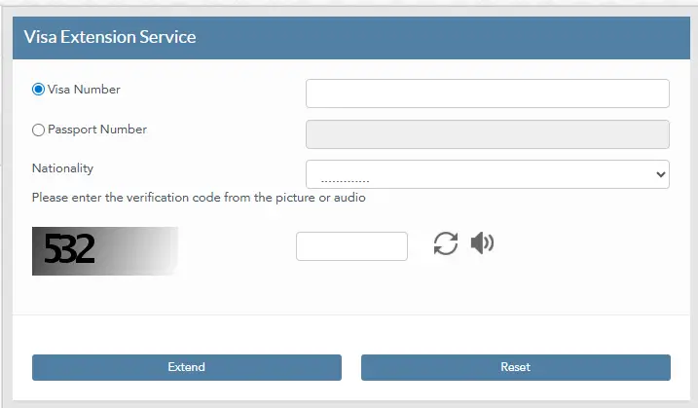Focus the Visa Number input field

coord(488,93)
